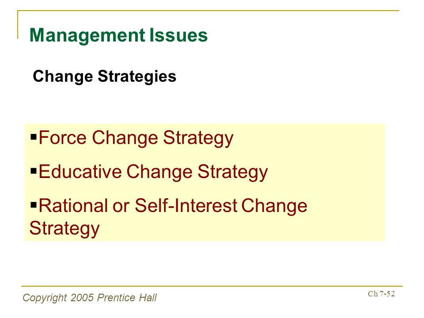Click the Copyright 2005 Prentice Hall footer
Screen dimensions: 424x318
pyautogui.click(x=90, y=298)
